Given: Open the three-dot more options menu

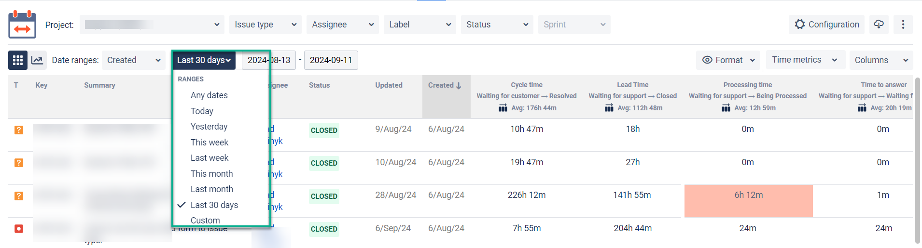Looking at the screenshot, I should [903, 25].
